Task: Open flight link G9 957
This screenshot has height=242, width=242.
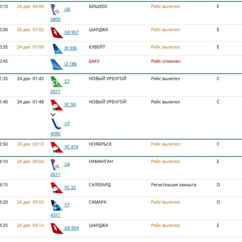Action: [71, 32]
